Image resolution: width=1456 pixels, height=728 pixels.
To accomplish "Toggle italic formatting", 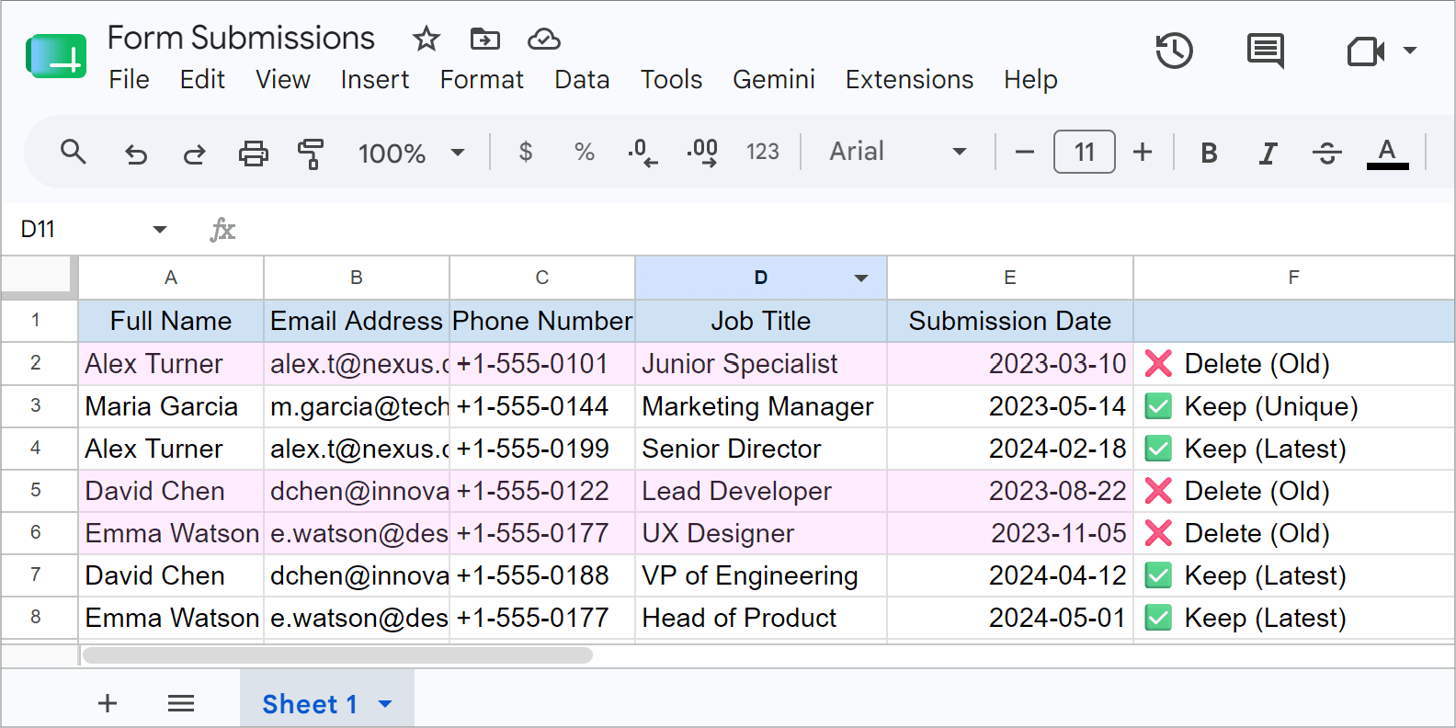I will pos(1268,153).
